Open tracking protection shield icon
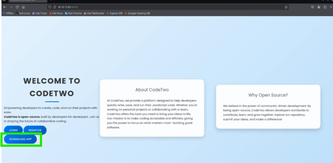Screen dimensions: 333x163 (x=50, y=7)
